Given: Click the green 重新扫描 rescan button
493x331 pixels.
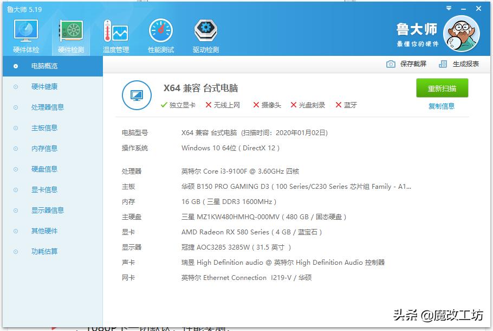Looking at the screenshot, I should coord(442,88).
